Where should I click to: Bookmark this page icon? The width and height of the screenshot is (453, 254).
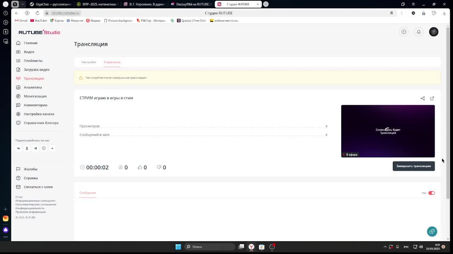click(391, 13)
